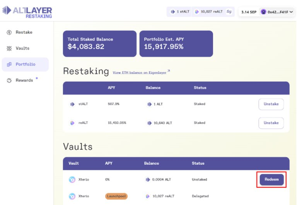
Task: Click the Launchpool badge on Xterio row
Action: point(116,196)
